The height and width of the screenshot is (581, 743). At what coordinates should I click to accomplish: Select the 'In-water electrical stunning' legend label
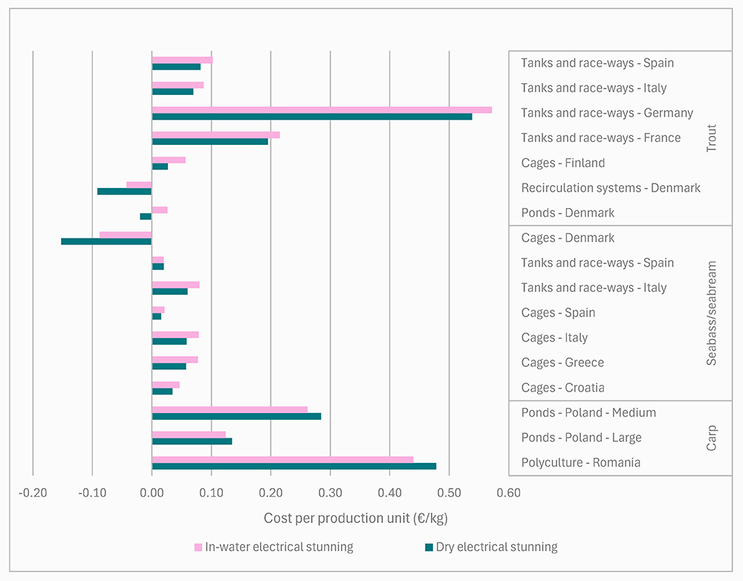tap(279, 548)
